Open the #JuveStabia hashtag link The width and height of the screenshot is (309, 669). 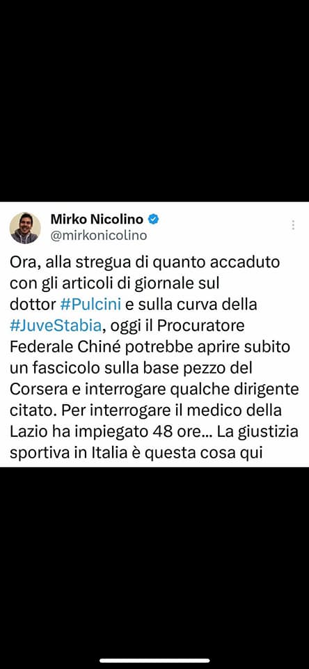tap(56, 326)
